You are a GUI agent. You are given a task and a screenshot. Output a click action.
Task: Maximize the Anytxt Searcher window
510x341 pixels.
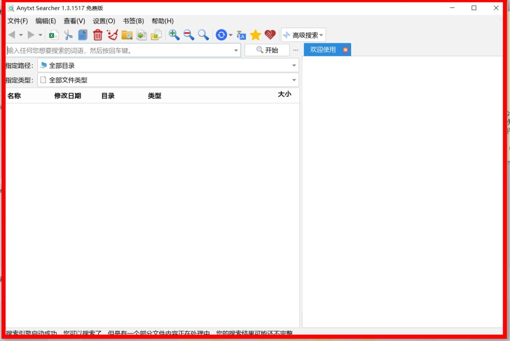click(x=474, y=8)
